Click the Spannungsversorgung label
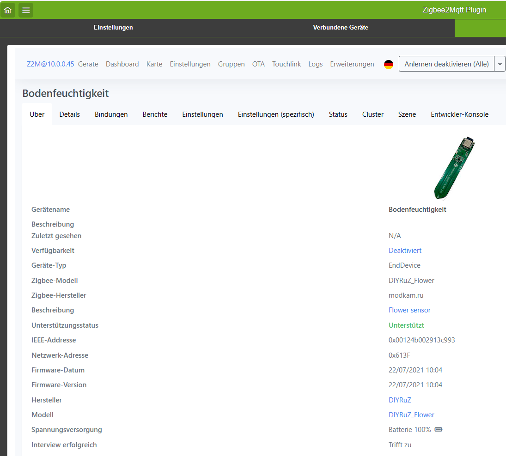Viewport: 506px width, 456px height. click(x=67, y=430)
